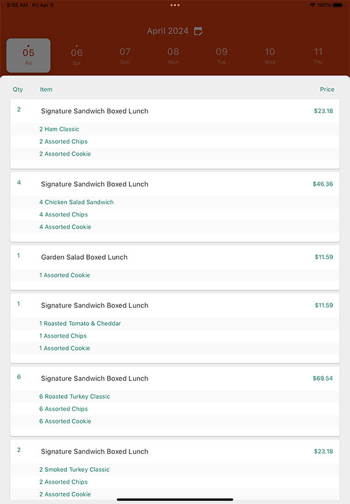The width and height of the screenshot is (350, 504).
Task: Open Tuesday the 09th
Action: pos(222,54)
